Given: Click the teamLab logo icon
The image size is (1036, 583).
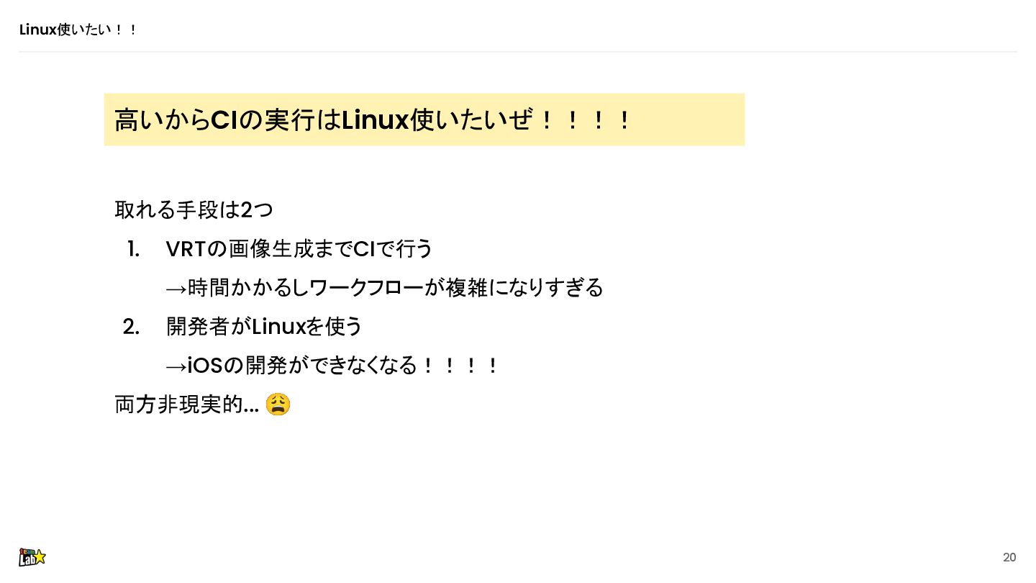Looking at the screenshot, I should [x=32, y=557].
